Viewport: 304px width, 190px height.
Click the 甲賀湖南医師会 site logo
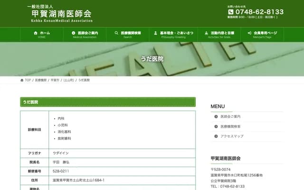[61, 14]
